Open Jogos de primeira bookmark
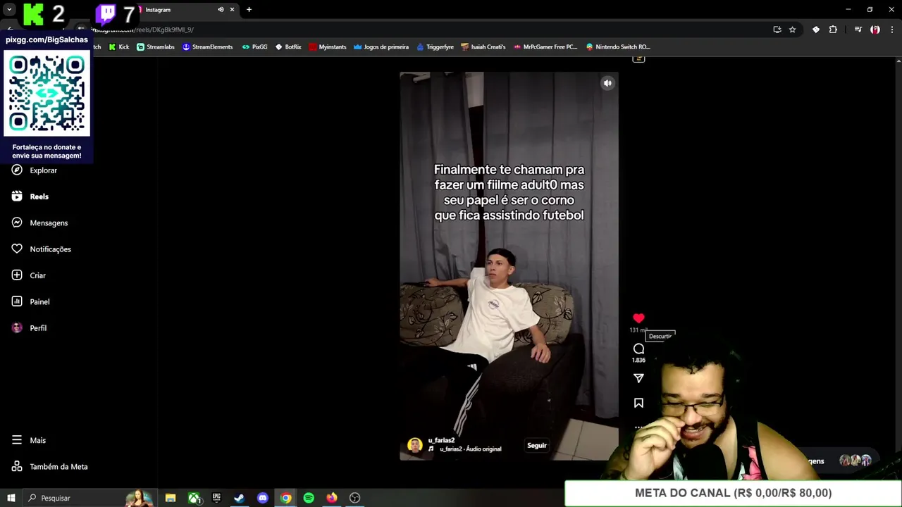The image size is (902, 507). [381, 47]
